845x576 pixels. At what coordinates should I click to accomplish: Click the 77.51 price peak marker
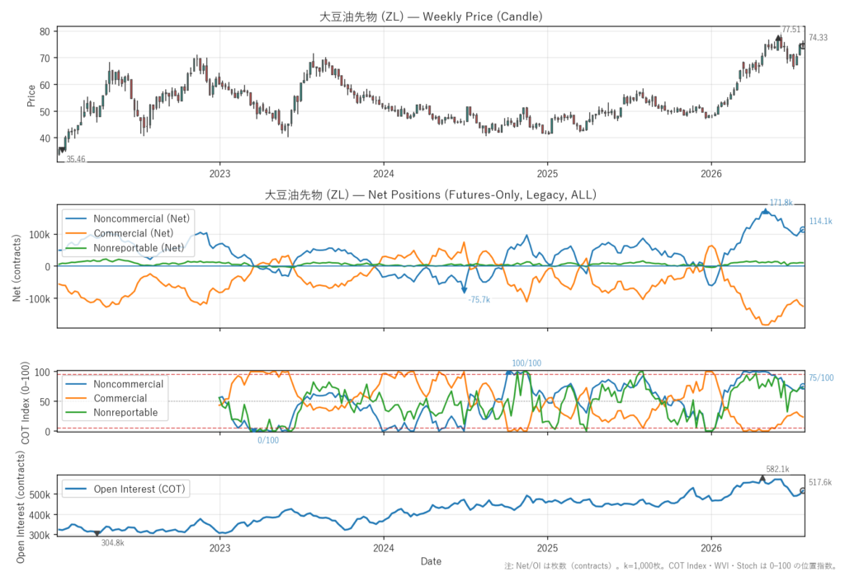tap(778, 38)
